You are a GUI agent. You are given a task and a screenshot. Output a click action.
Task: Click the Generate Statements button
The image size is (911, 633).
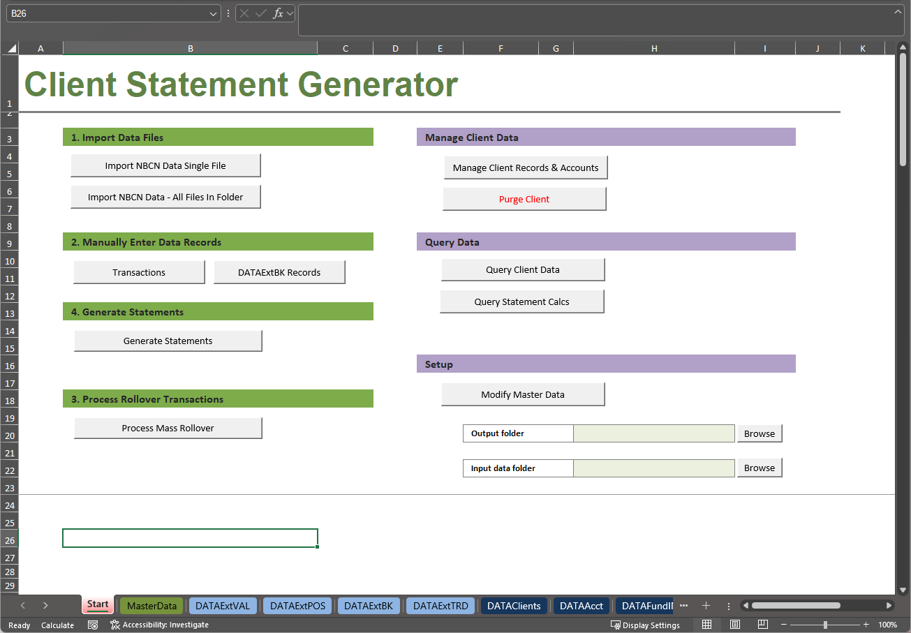pos(168,341)
